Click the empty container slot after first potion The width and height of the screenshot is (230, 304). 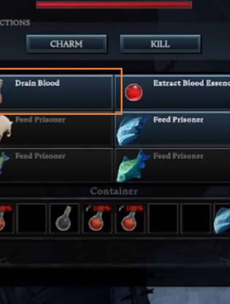click(x=32, y=218)
